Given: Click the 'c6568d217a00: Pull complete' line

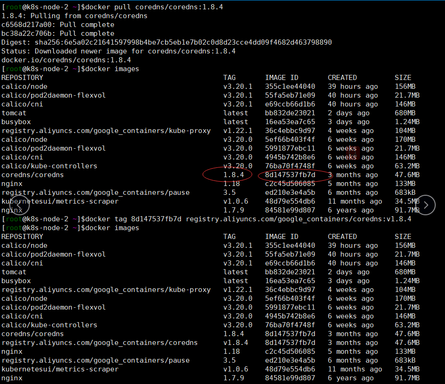Looking at the screenshot, I should tap(58, 25).
